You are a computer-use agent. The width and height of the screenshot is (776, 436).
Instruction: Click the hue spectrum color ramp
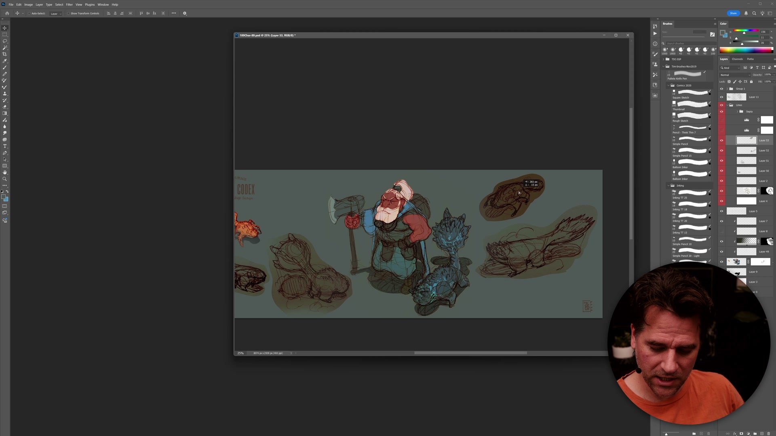coord(746,50)
